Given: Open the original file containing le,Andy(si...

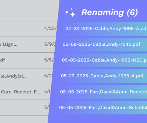Looking at the screenshot, I should [13, 76].
